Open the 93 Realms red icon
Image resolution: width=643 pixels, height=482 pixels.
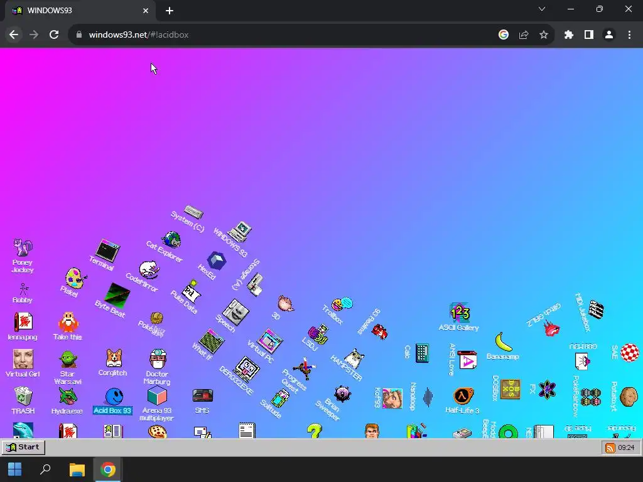point(379,331)
